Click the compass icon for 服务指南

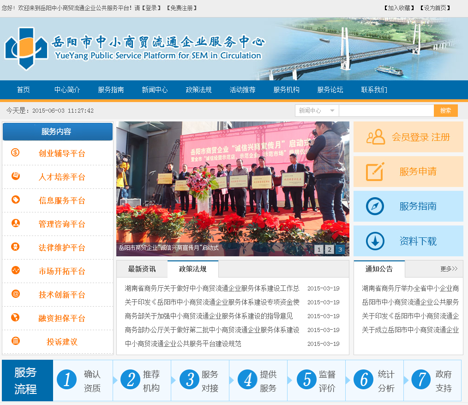[375, 206]
